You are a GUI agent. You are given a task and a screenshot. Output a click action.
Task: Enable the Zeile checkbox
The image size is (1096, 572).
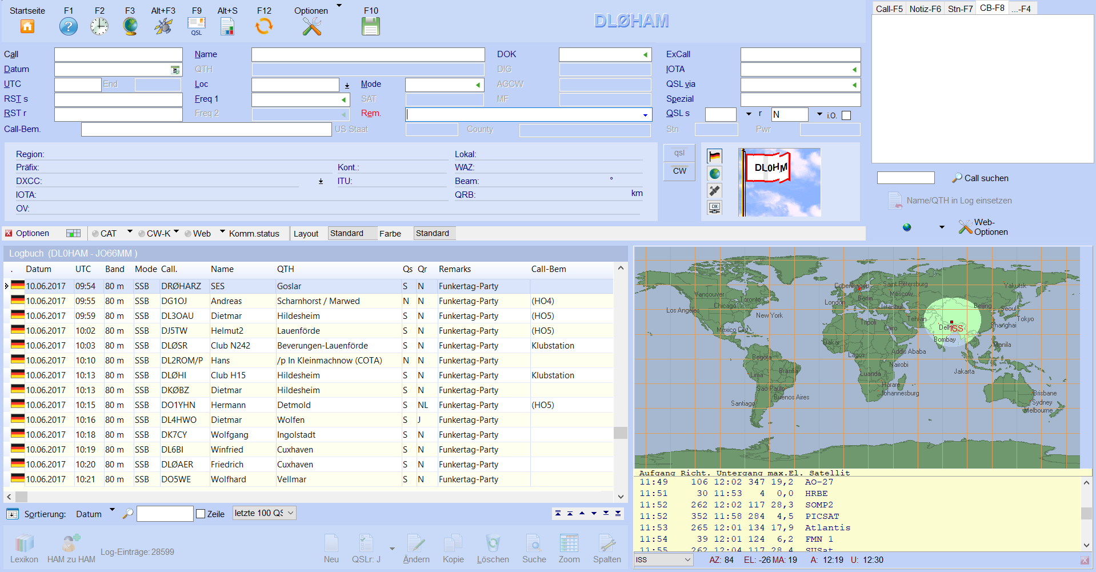point(201,514)
